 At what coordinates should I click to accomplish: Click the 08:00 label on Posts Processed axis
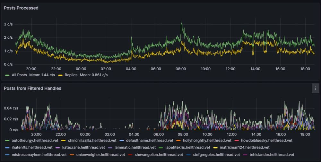tap(181, 69)
